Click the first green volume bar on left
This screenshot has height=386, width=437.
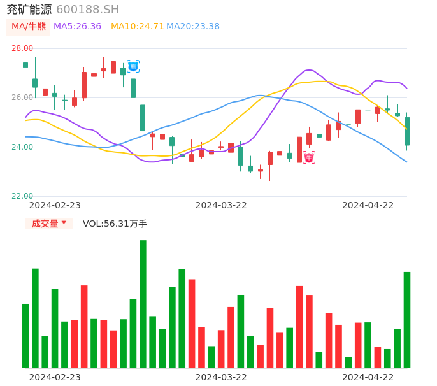[x=25, y=336]
